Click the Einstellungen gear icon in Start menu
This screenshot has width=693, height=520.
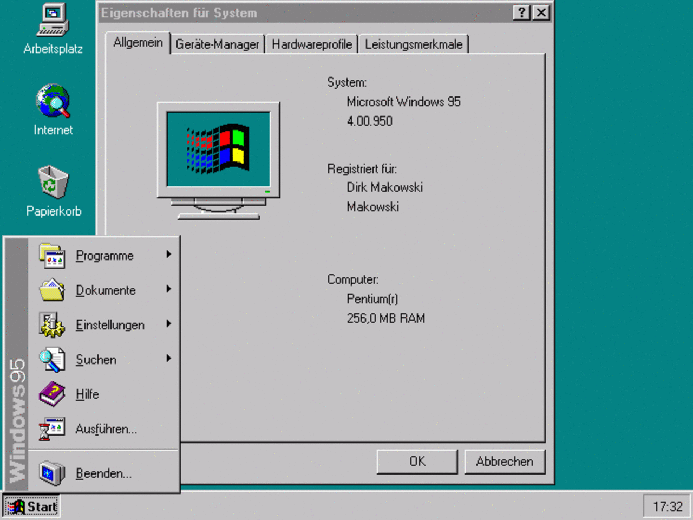(x=52, y=325)
